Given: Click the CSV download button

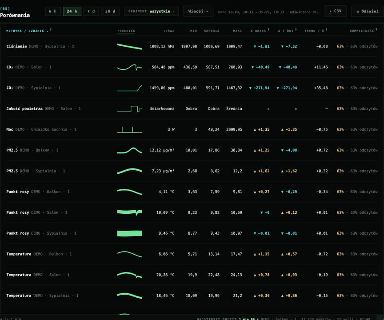Looking at the screenshot, I should pos(335,11).
